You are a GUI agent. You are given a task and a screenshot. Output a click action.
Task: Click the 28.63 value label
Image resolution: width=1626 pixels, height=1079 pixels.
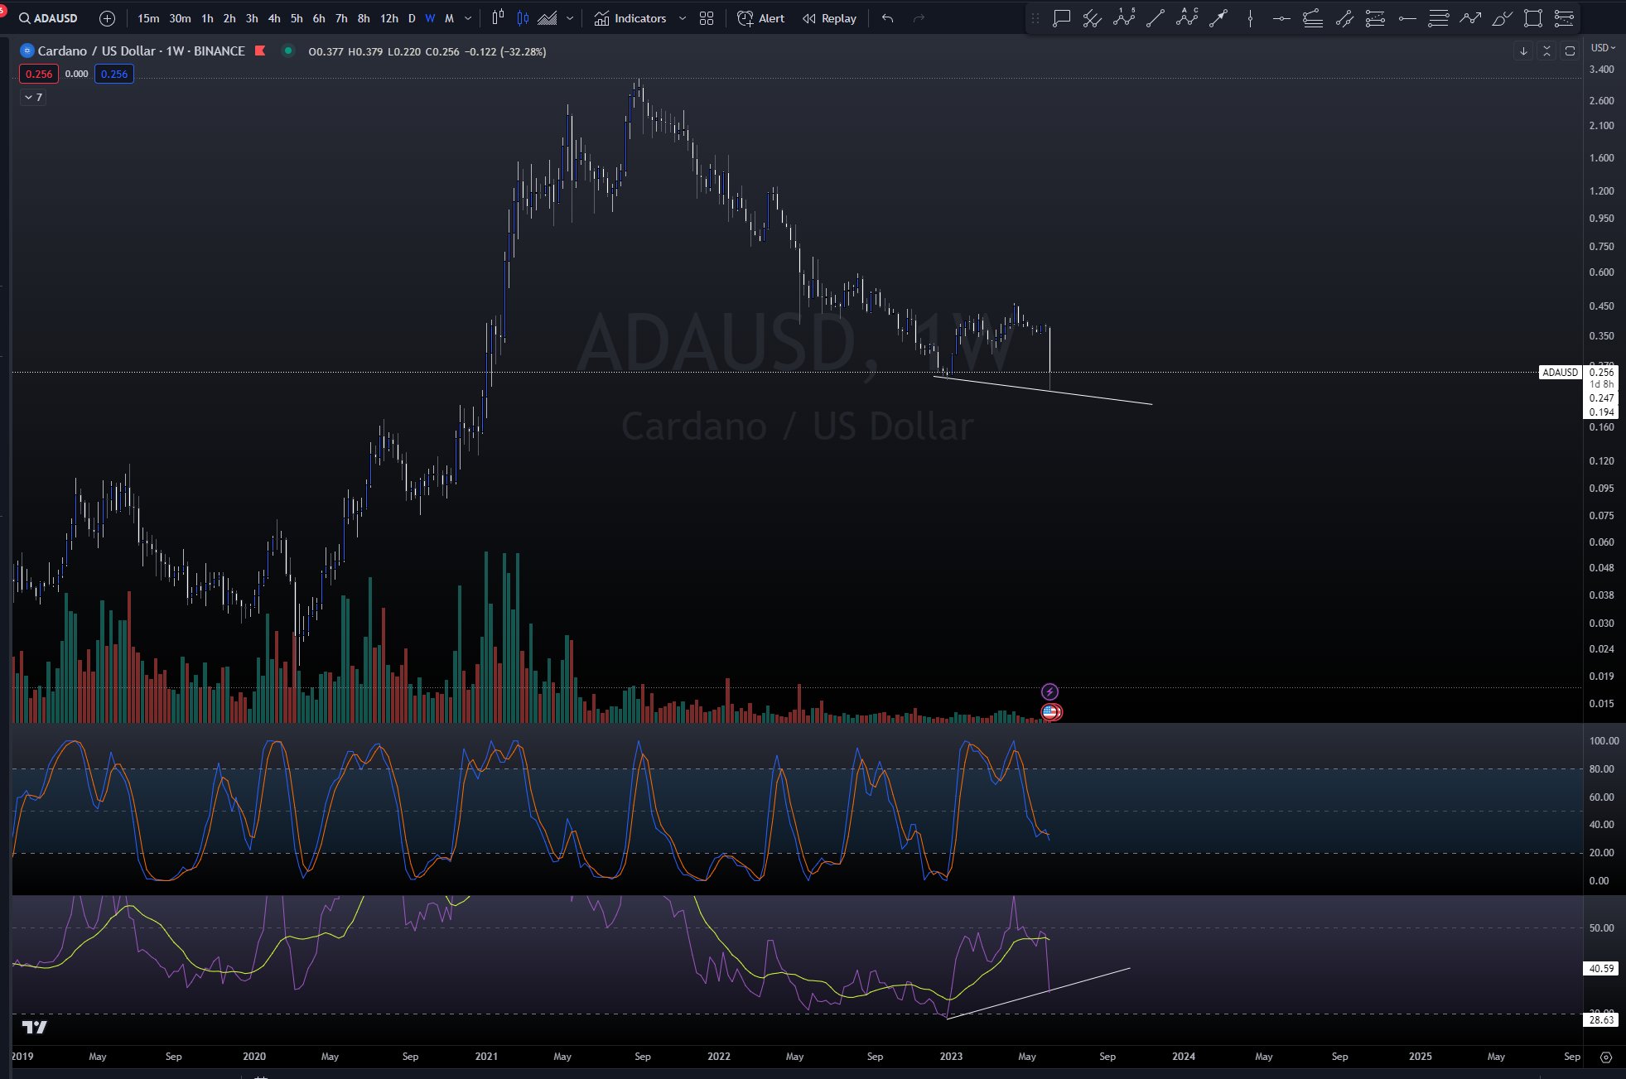[x=1601, y=1020]
